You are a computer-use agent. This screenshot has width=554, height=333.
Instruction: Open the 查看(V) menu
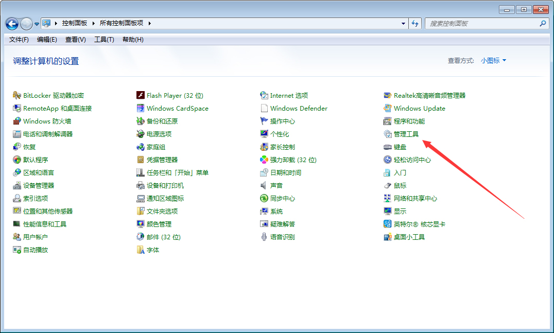pyautogui.click(x=74, y=39)
